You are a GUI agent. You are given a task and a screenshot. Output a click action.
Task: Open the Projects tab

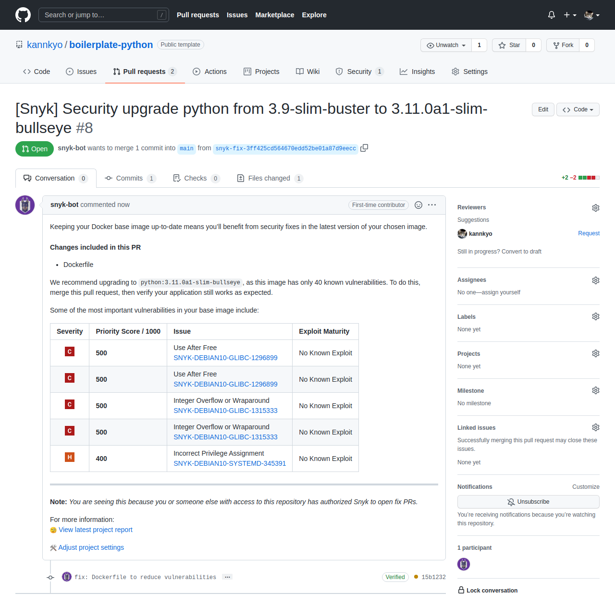[x=261, y=72]
